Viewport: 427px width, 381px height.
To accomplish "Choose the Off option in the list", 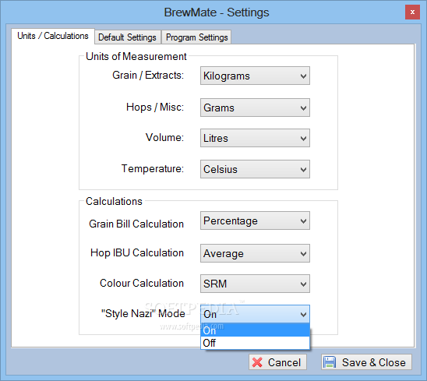I will tap(255, 343).
